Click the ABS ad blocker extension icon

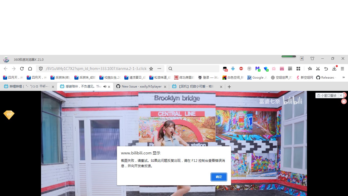241,69
